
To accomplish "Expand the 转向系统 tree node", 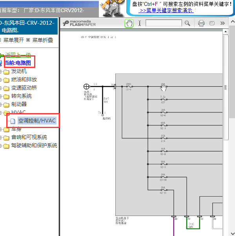I will point(0,97).
